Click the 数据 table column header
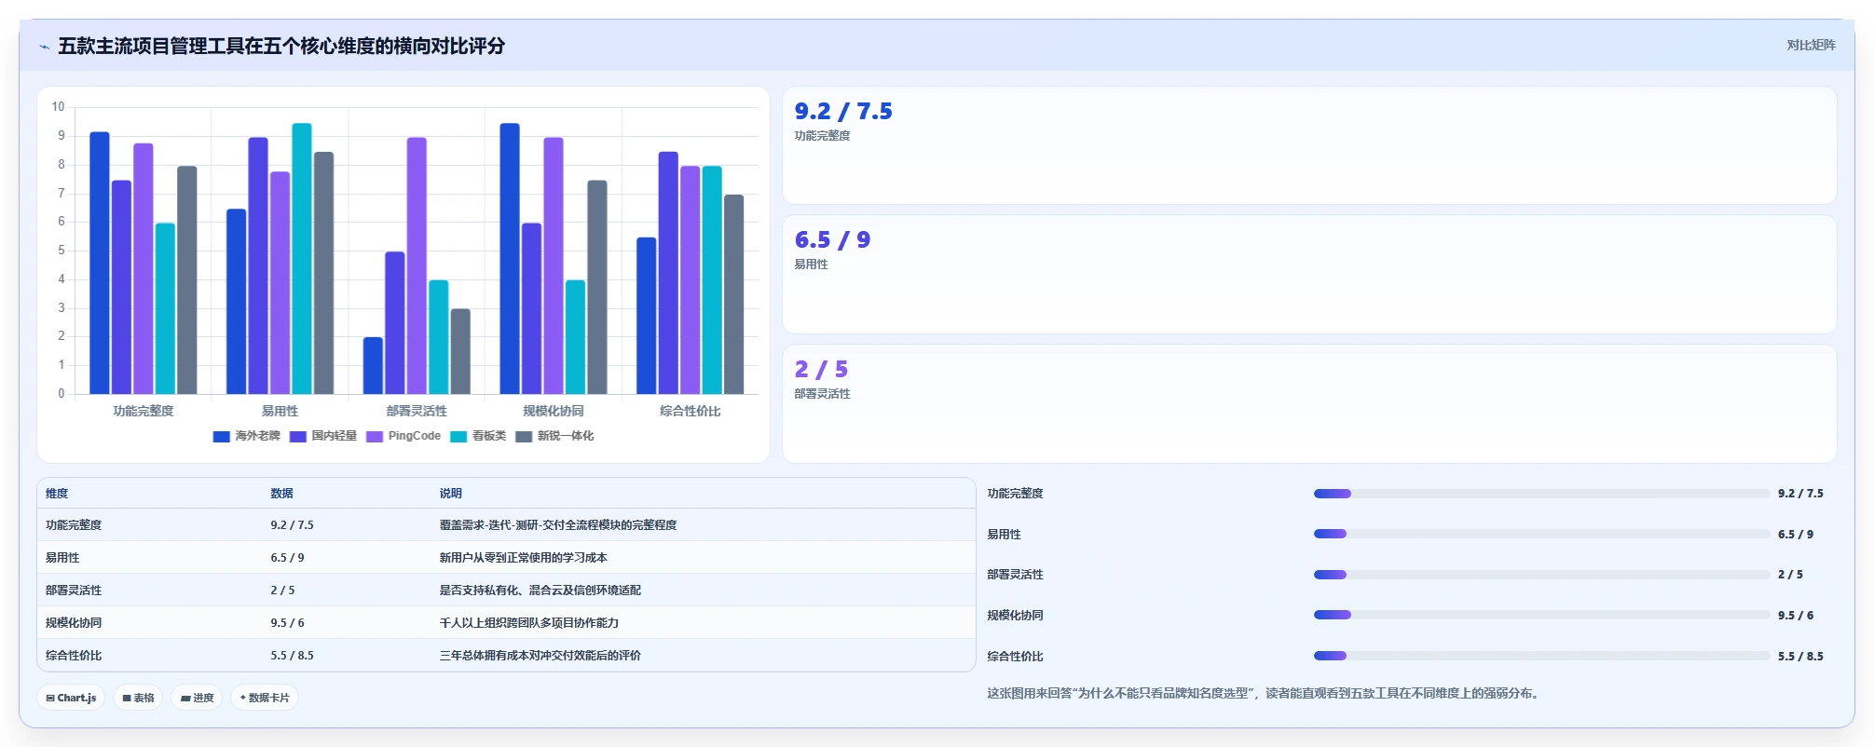The image size is (1874, 747). point(282,494)
